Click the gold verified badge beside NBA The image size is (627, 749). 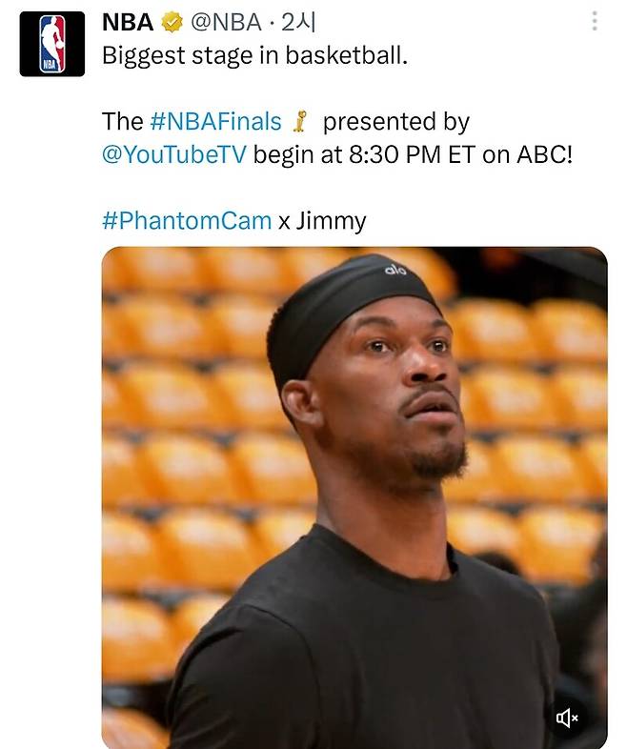coord(172,23)
